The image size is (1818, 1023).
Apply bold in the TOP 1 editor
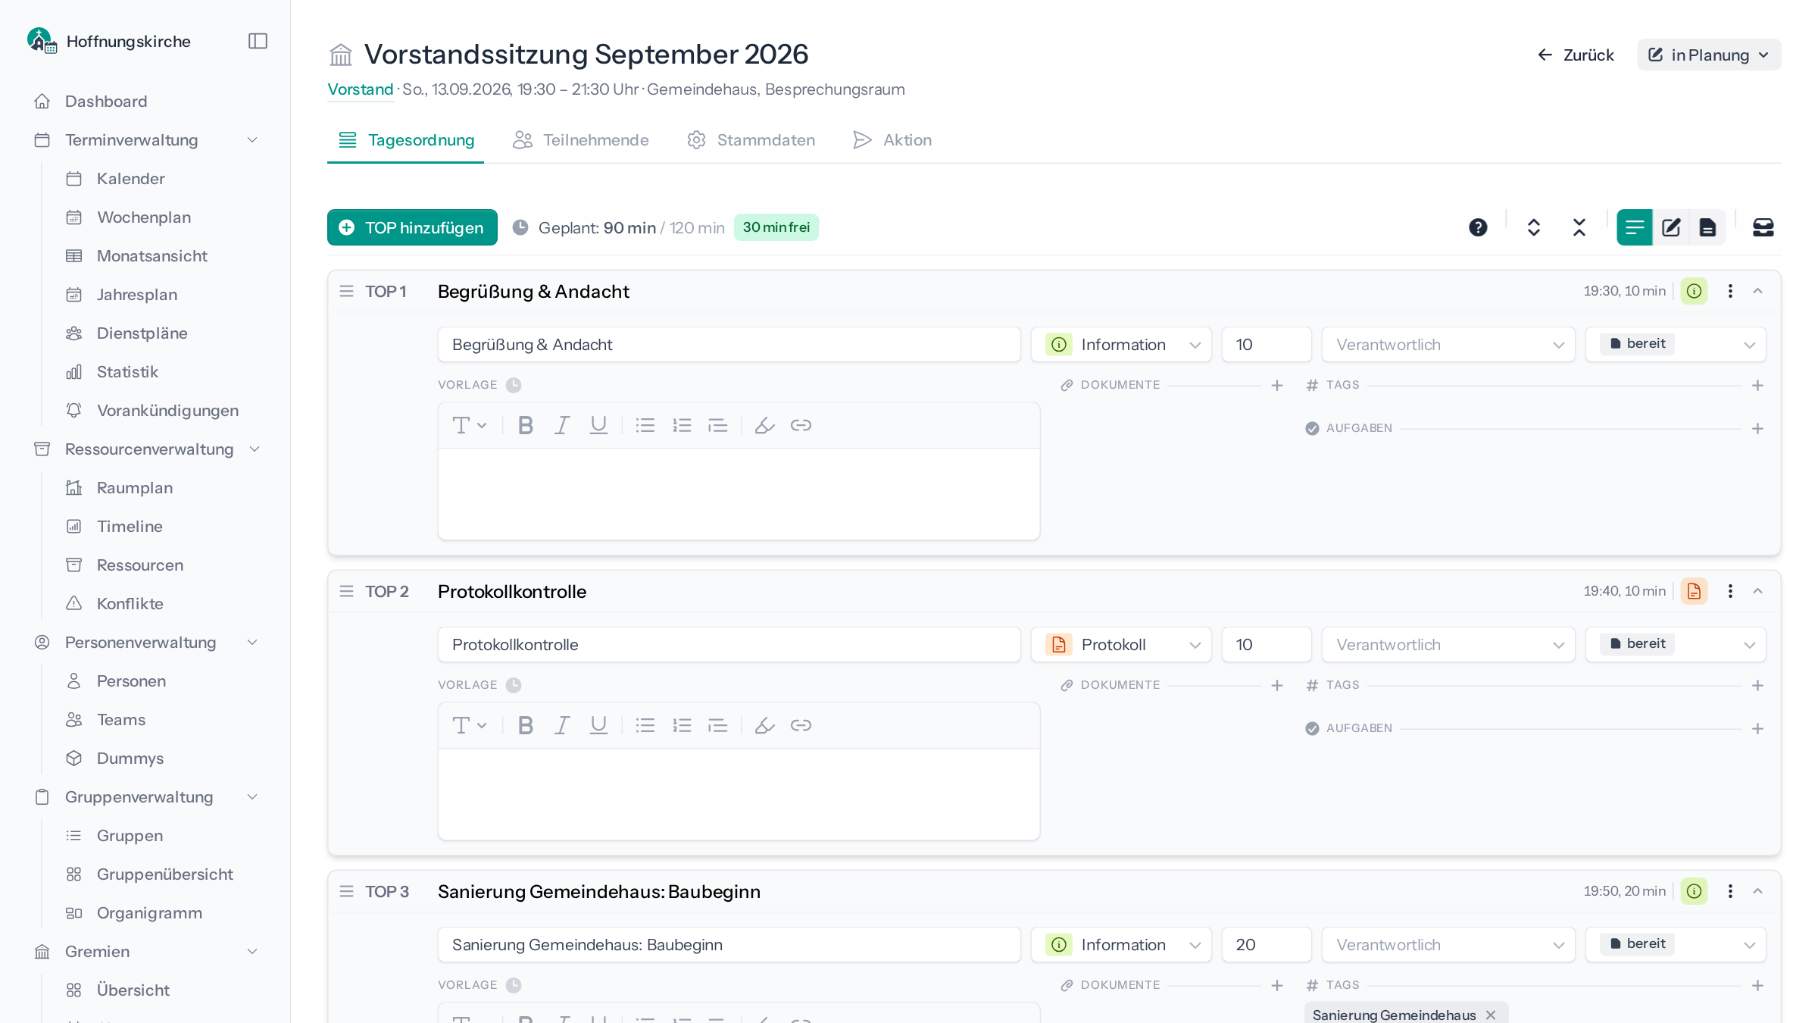526,426
